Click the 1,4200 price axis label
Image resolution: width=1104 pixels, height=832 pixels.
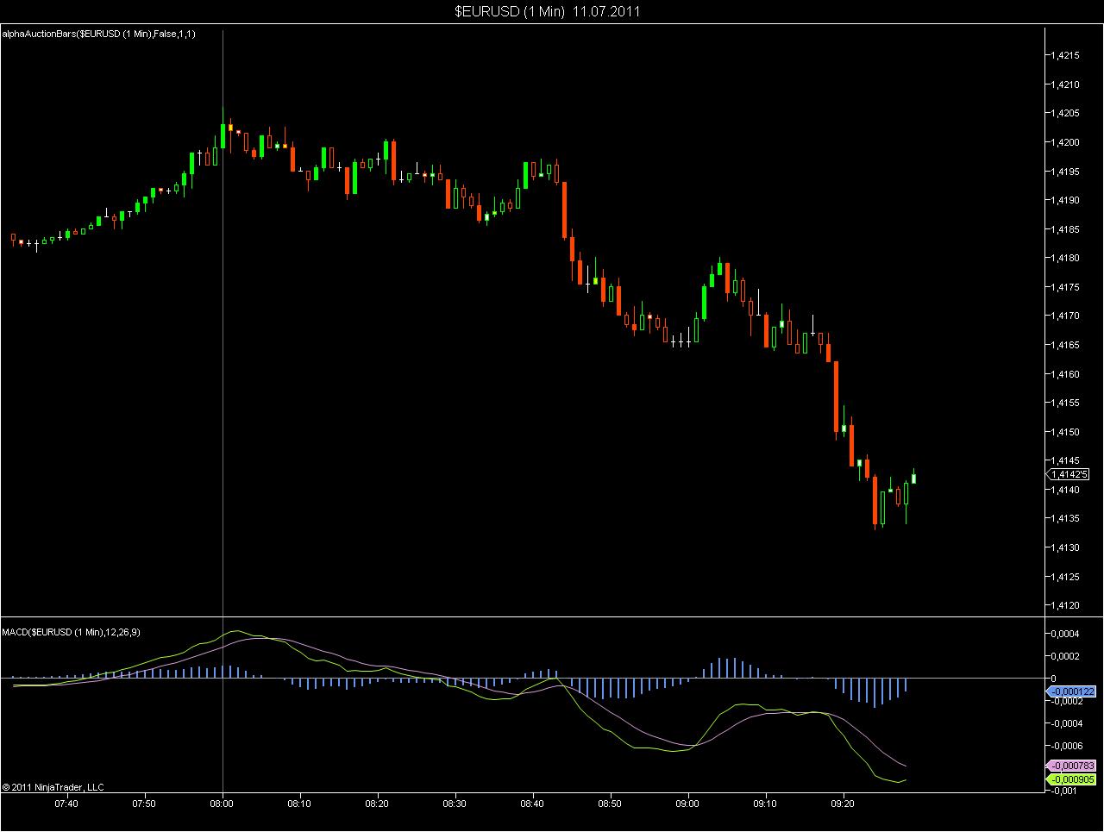[1065, 142]
